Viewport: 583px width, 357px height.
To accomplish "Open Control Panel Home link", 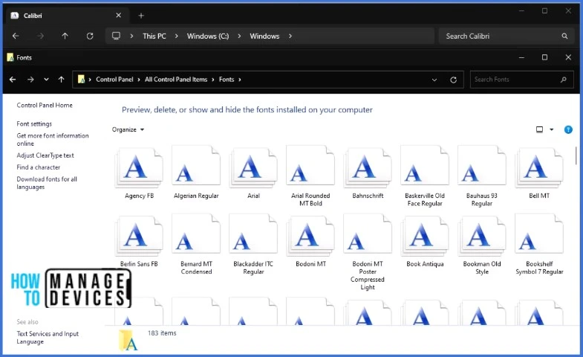I will (x=45, y=106).
